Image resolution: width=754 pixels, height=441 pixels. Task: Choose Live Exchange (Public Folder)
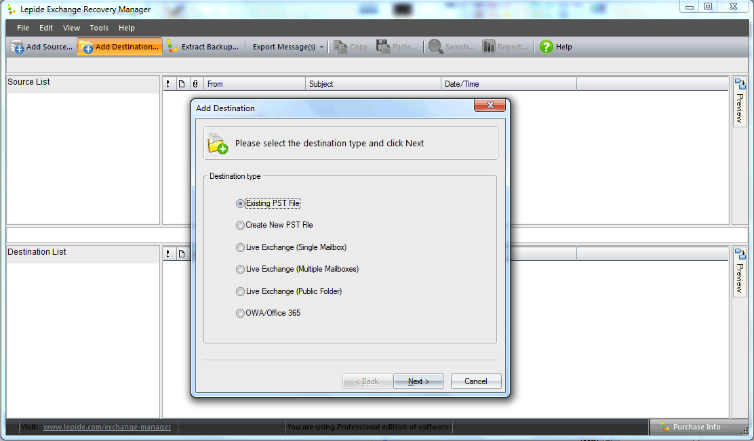click(x=289, y=291)
